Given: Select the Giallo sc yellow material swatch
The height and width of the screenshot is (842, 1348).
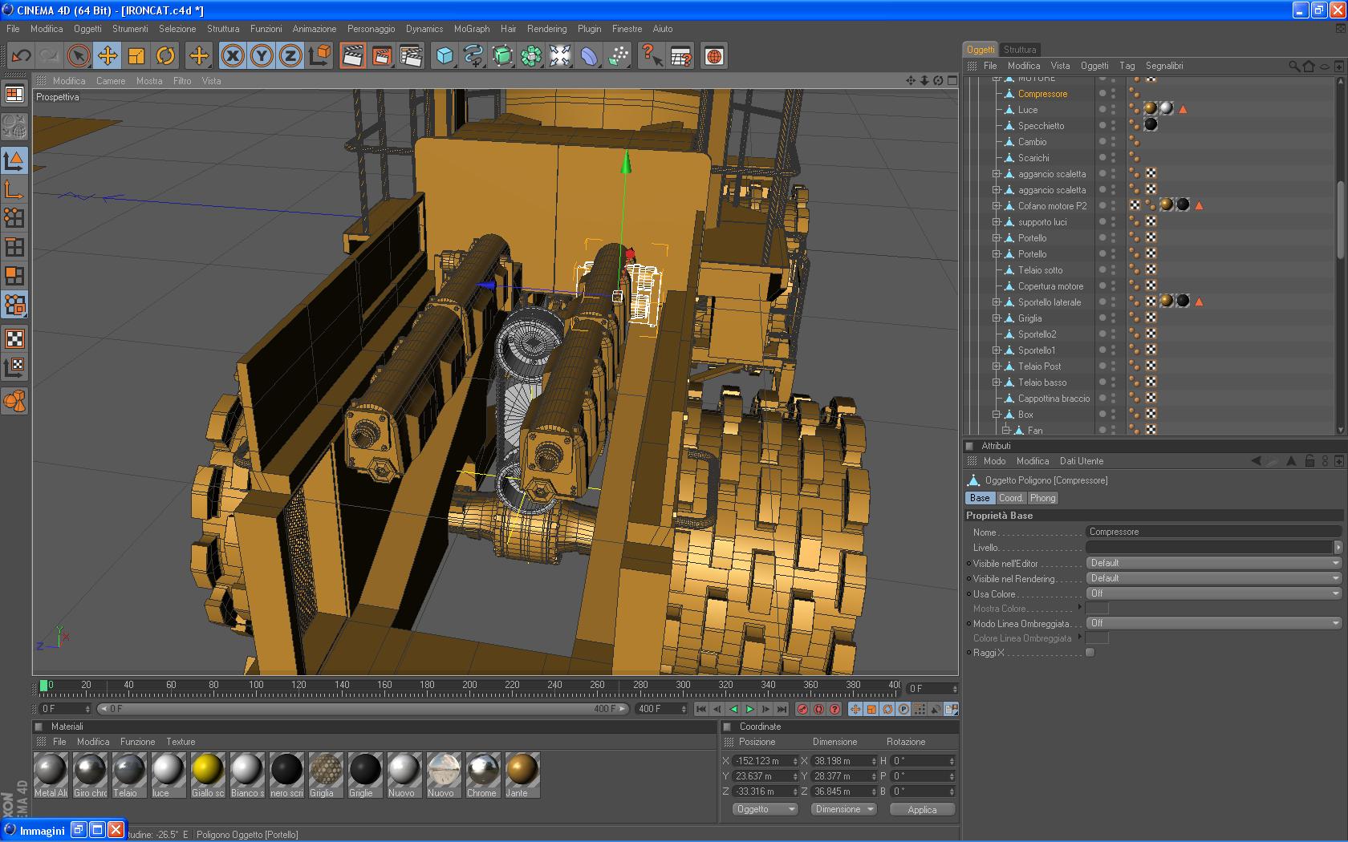Looking at the screenshot, I should point(207,770).
